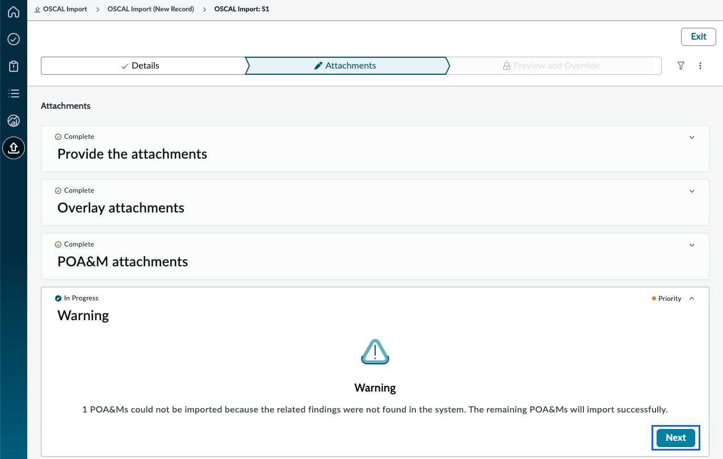Open the analytics chart sidebar icon
The image size is (723, 459).
click(14, 121)
